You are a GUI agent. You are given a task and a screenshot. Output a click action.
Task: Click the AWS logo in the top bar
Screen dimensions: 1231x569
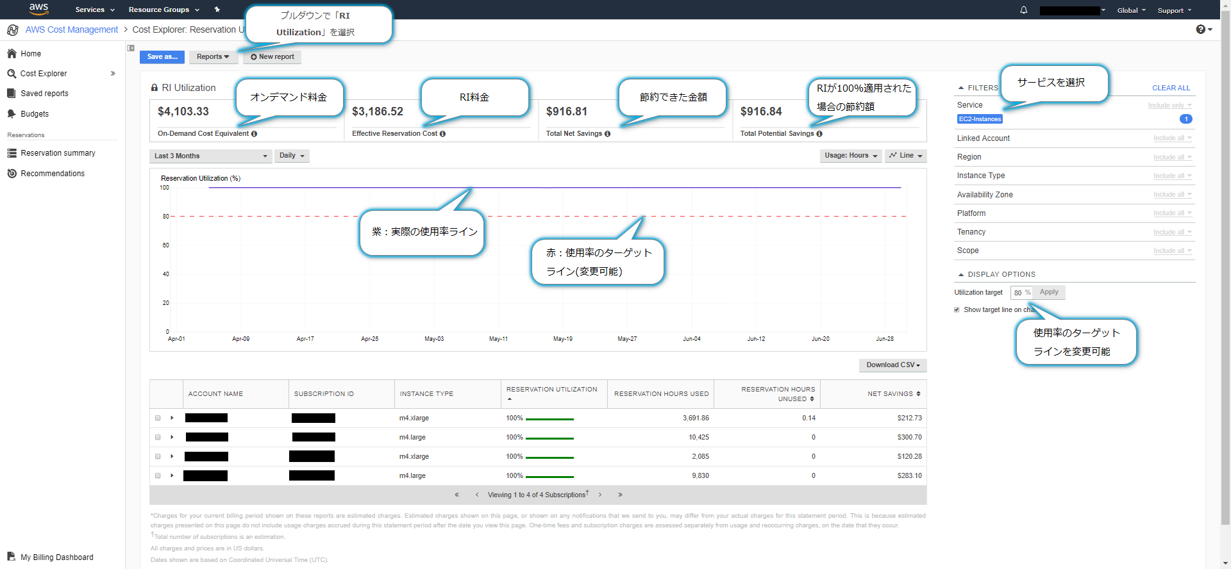38,9
